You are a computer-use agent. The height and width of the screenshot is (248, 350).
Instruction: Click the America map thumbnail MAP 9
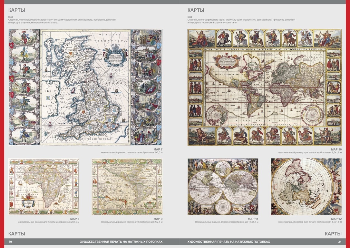127,186
